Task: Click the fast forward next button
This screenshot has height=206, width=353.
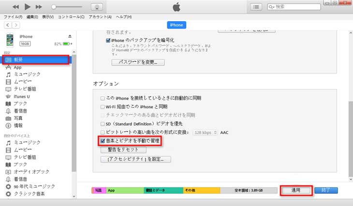Action: (39, 7)
